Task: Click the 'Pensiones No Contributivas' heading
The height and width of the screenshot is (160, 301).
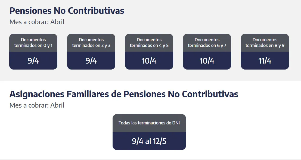Action: tap(67, 11)
